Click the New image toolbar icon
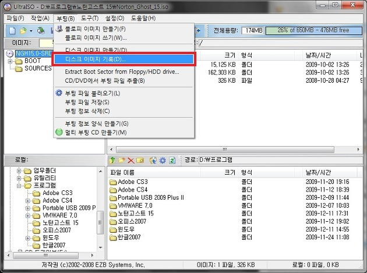 [x=13, y=30]
